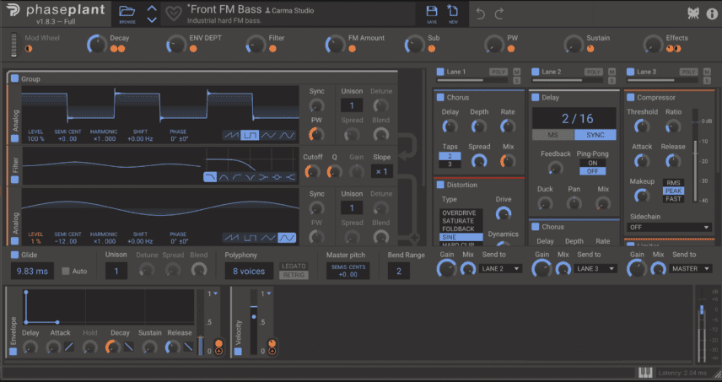722x382 pixels.
Task: Select OVERDRIVE distortion type
Action: 461,213
